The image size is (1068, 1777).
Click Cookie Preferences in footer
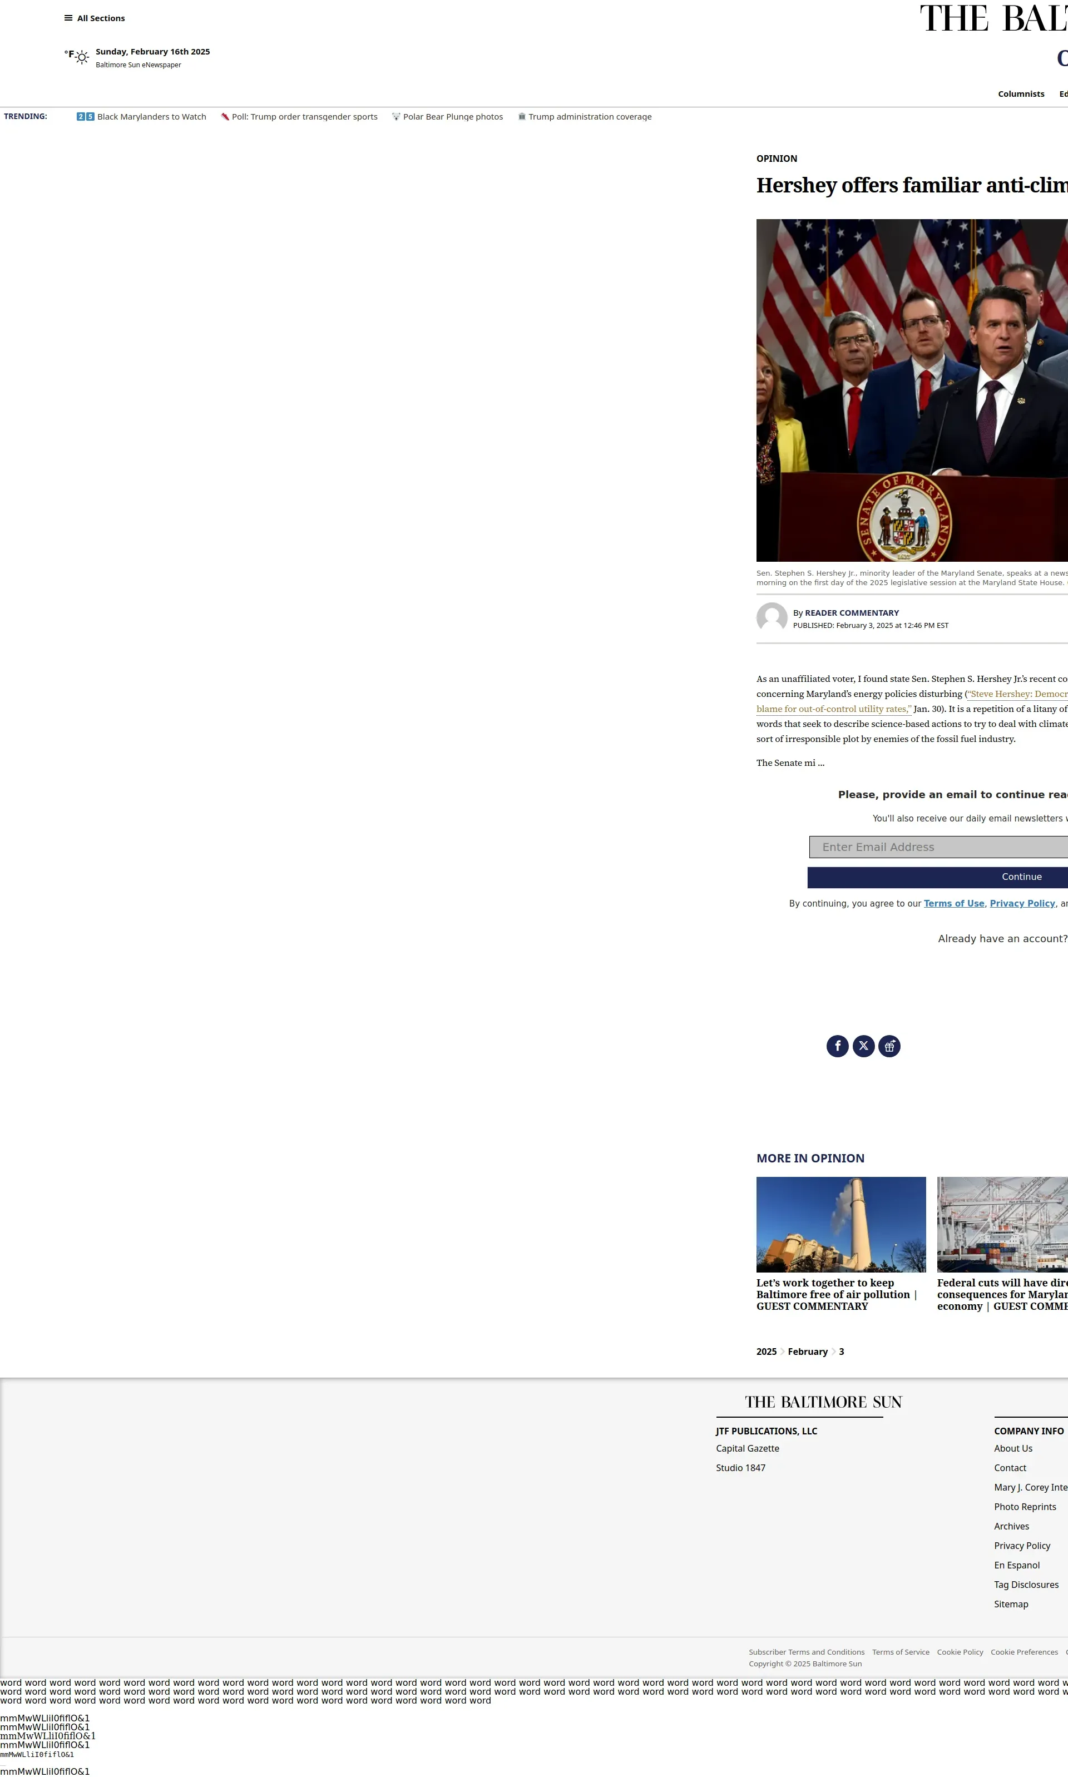tap(1023, 1652)
